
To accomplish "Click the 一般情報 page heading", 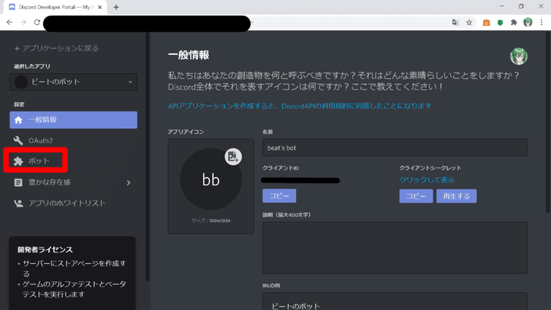I will [189, 55].
